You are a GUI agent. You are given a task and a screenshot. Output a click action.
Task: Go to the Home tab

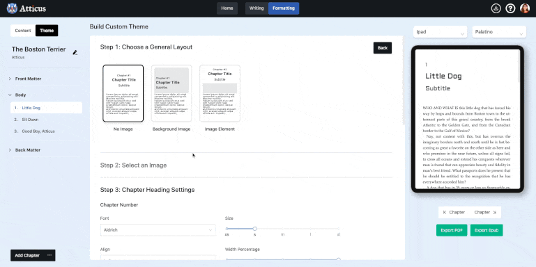(x=227, y=8)
